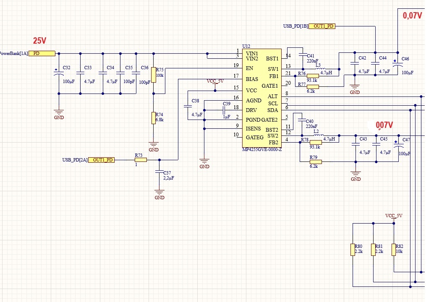Select the R79 6.2k feedback resistor
The image size is (426, 302).
(x=315, y=162)
